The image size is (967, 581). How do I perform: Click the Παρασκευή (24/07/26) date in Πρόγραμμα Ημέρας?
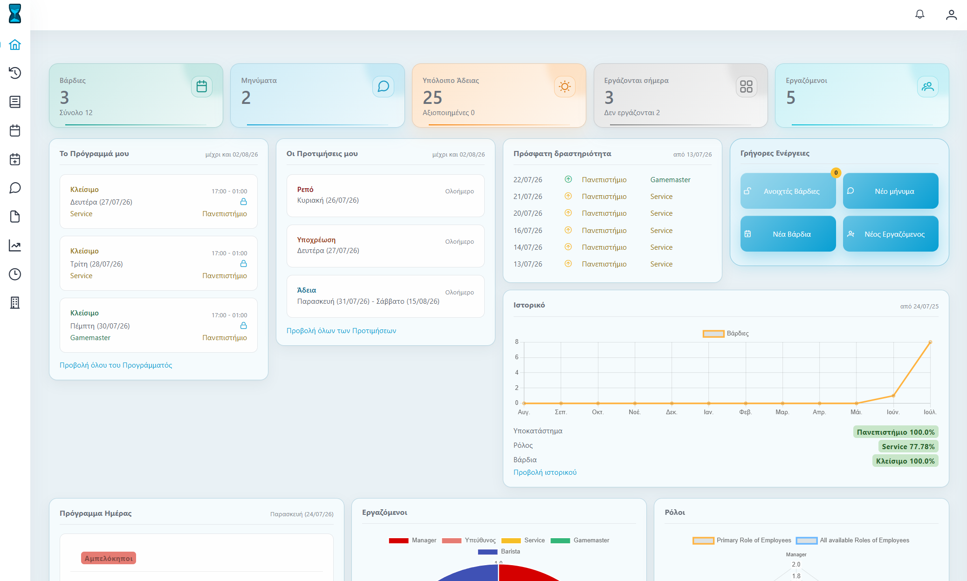click(302, 514)
